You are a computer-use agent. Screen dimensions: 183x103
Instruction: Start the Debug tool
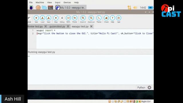click(62, 18)
